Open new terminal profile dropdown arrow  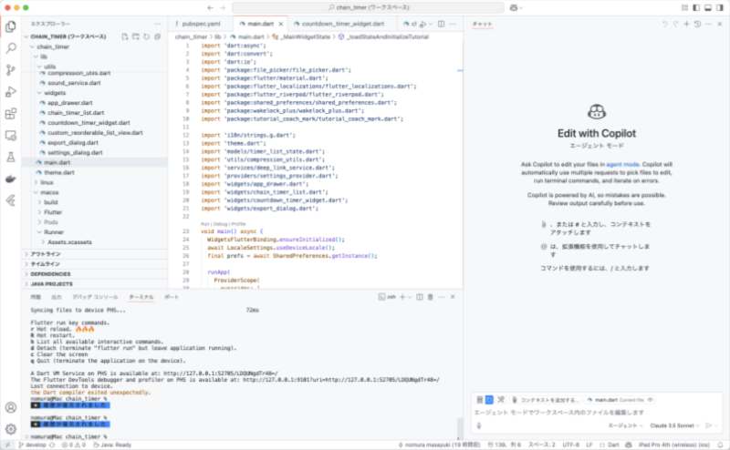click(410, 297)
